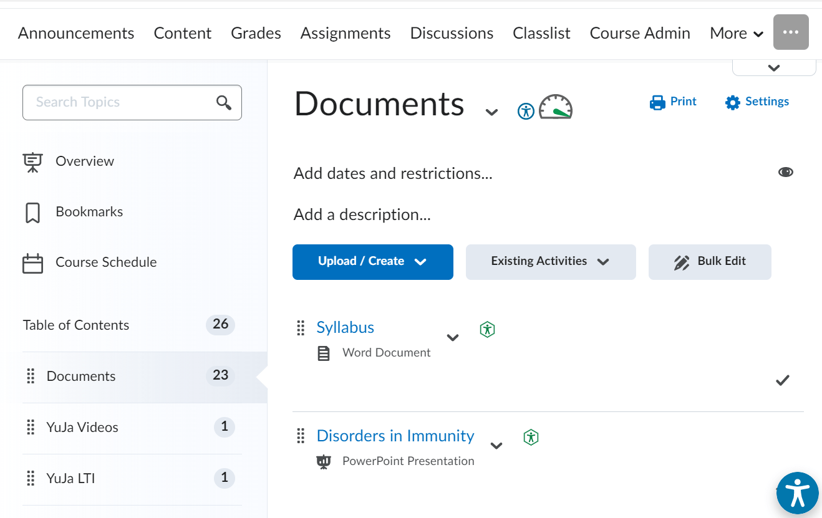Screen dimensions: 822x518
Task: Open the Disorders in Immunity link
Action: click(x=395, y=436)
